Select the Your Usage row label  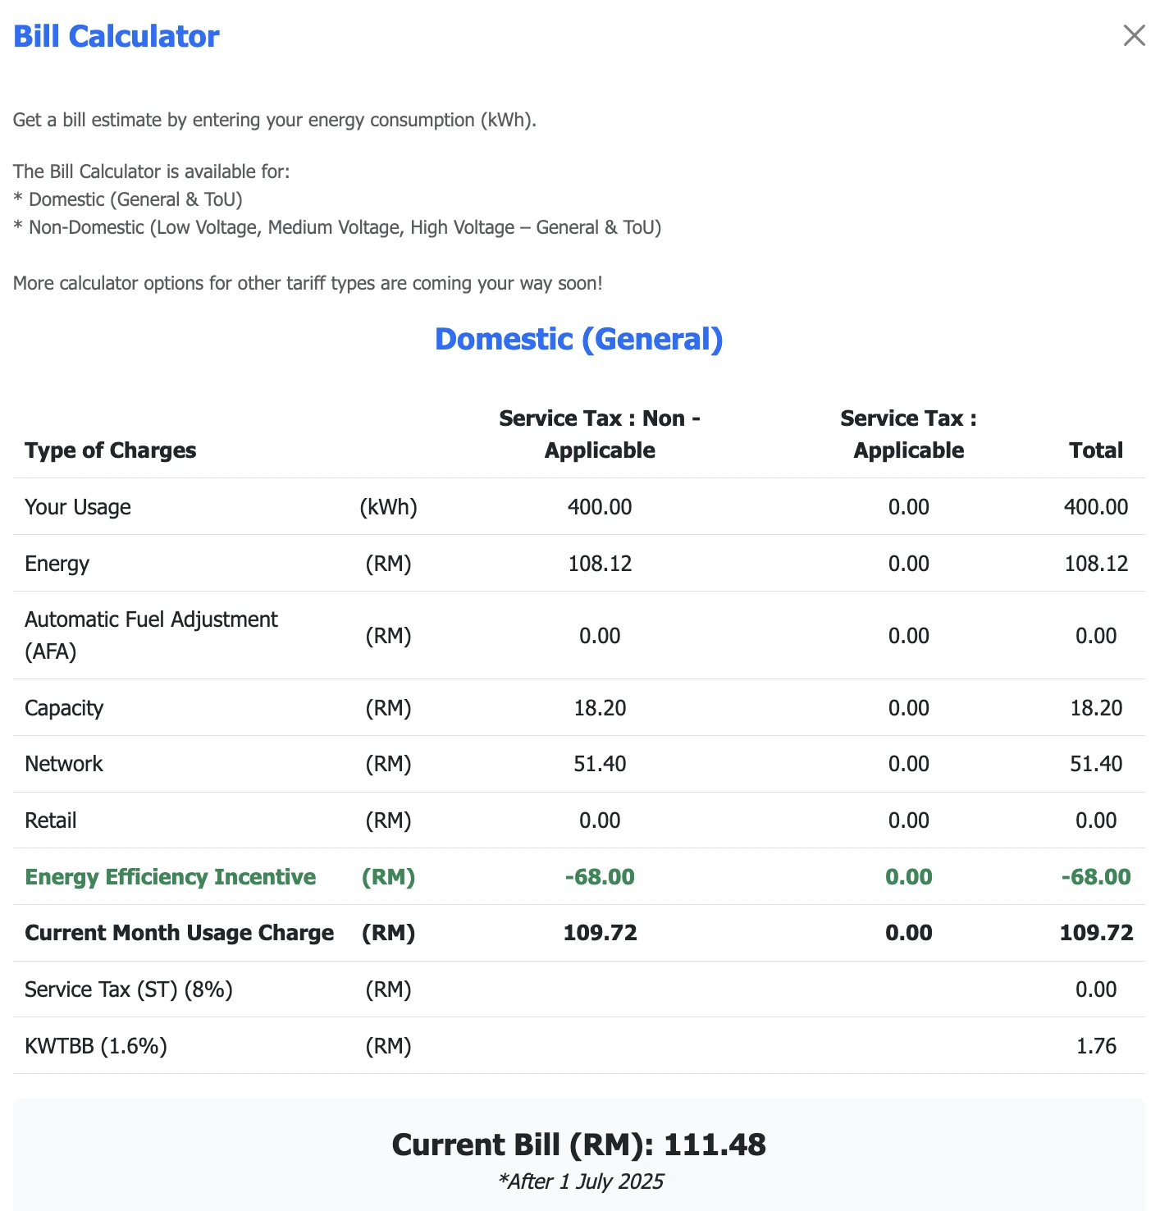(78, 507)
